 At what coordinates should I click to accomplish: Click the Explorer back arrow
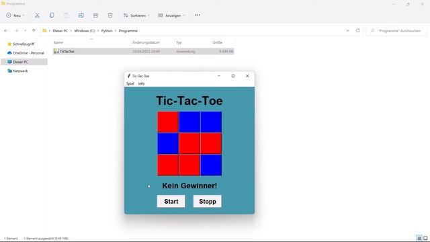point(6,31)
